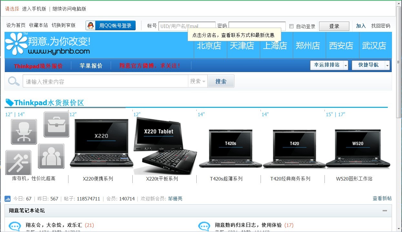402x232 pixels.
Task: Select the 北京店 store tab
Action: 209,46
